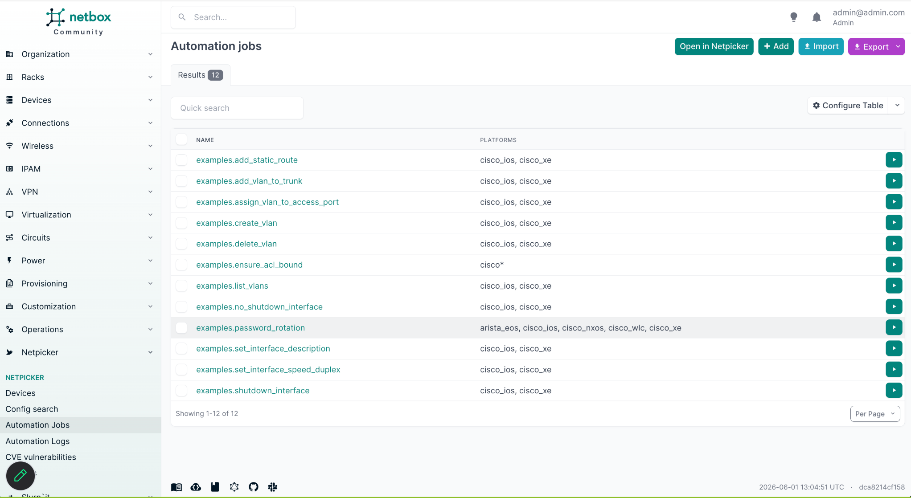This screenshot has height=498, width=911.
Task: Expand the Devices sidebar menu
Action: coord(80,100)
